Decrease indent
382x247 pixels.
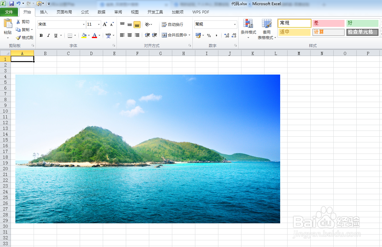pos(147,35)
